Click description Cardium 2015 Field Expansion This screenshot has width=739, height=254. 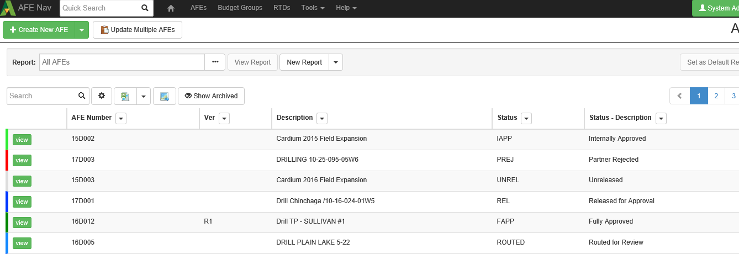pos(321,139)
